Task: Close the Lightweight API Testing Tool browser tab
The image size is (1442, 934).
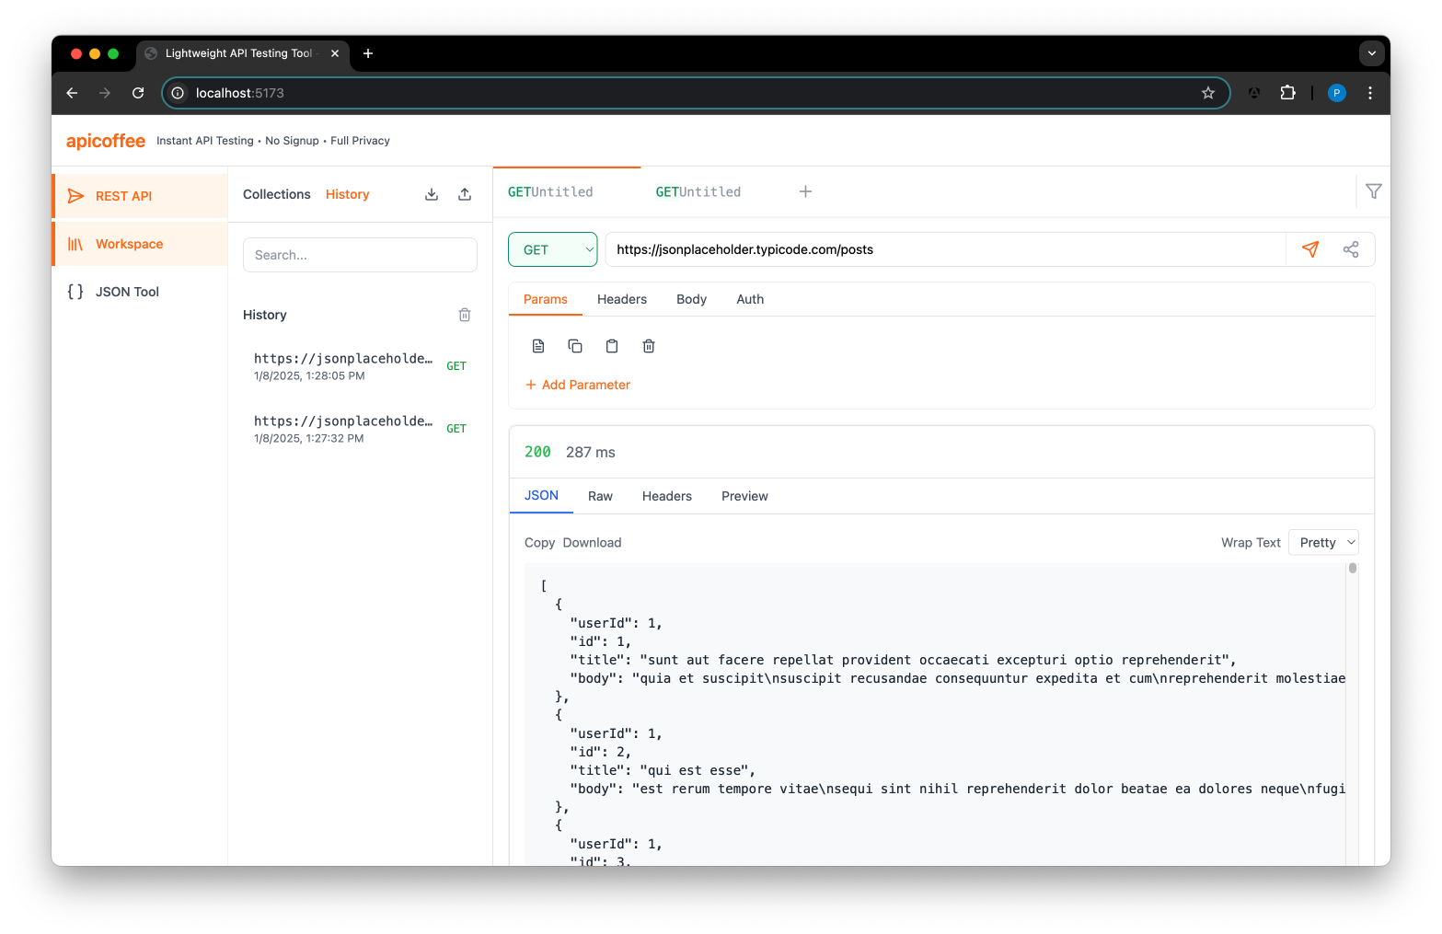Action: [335, 53]
